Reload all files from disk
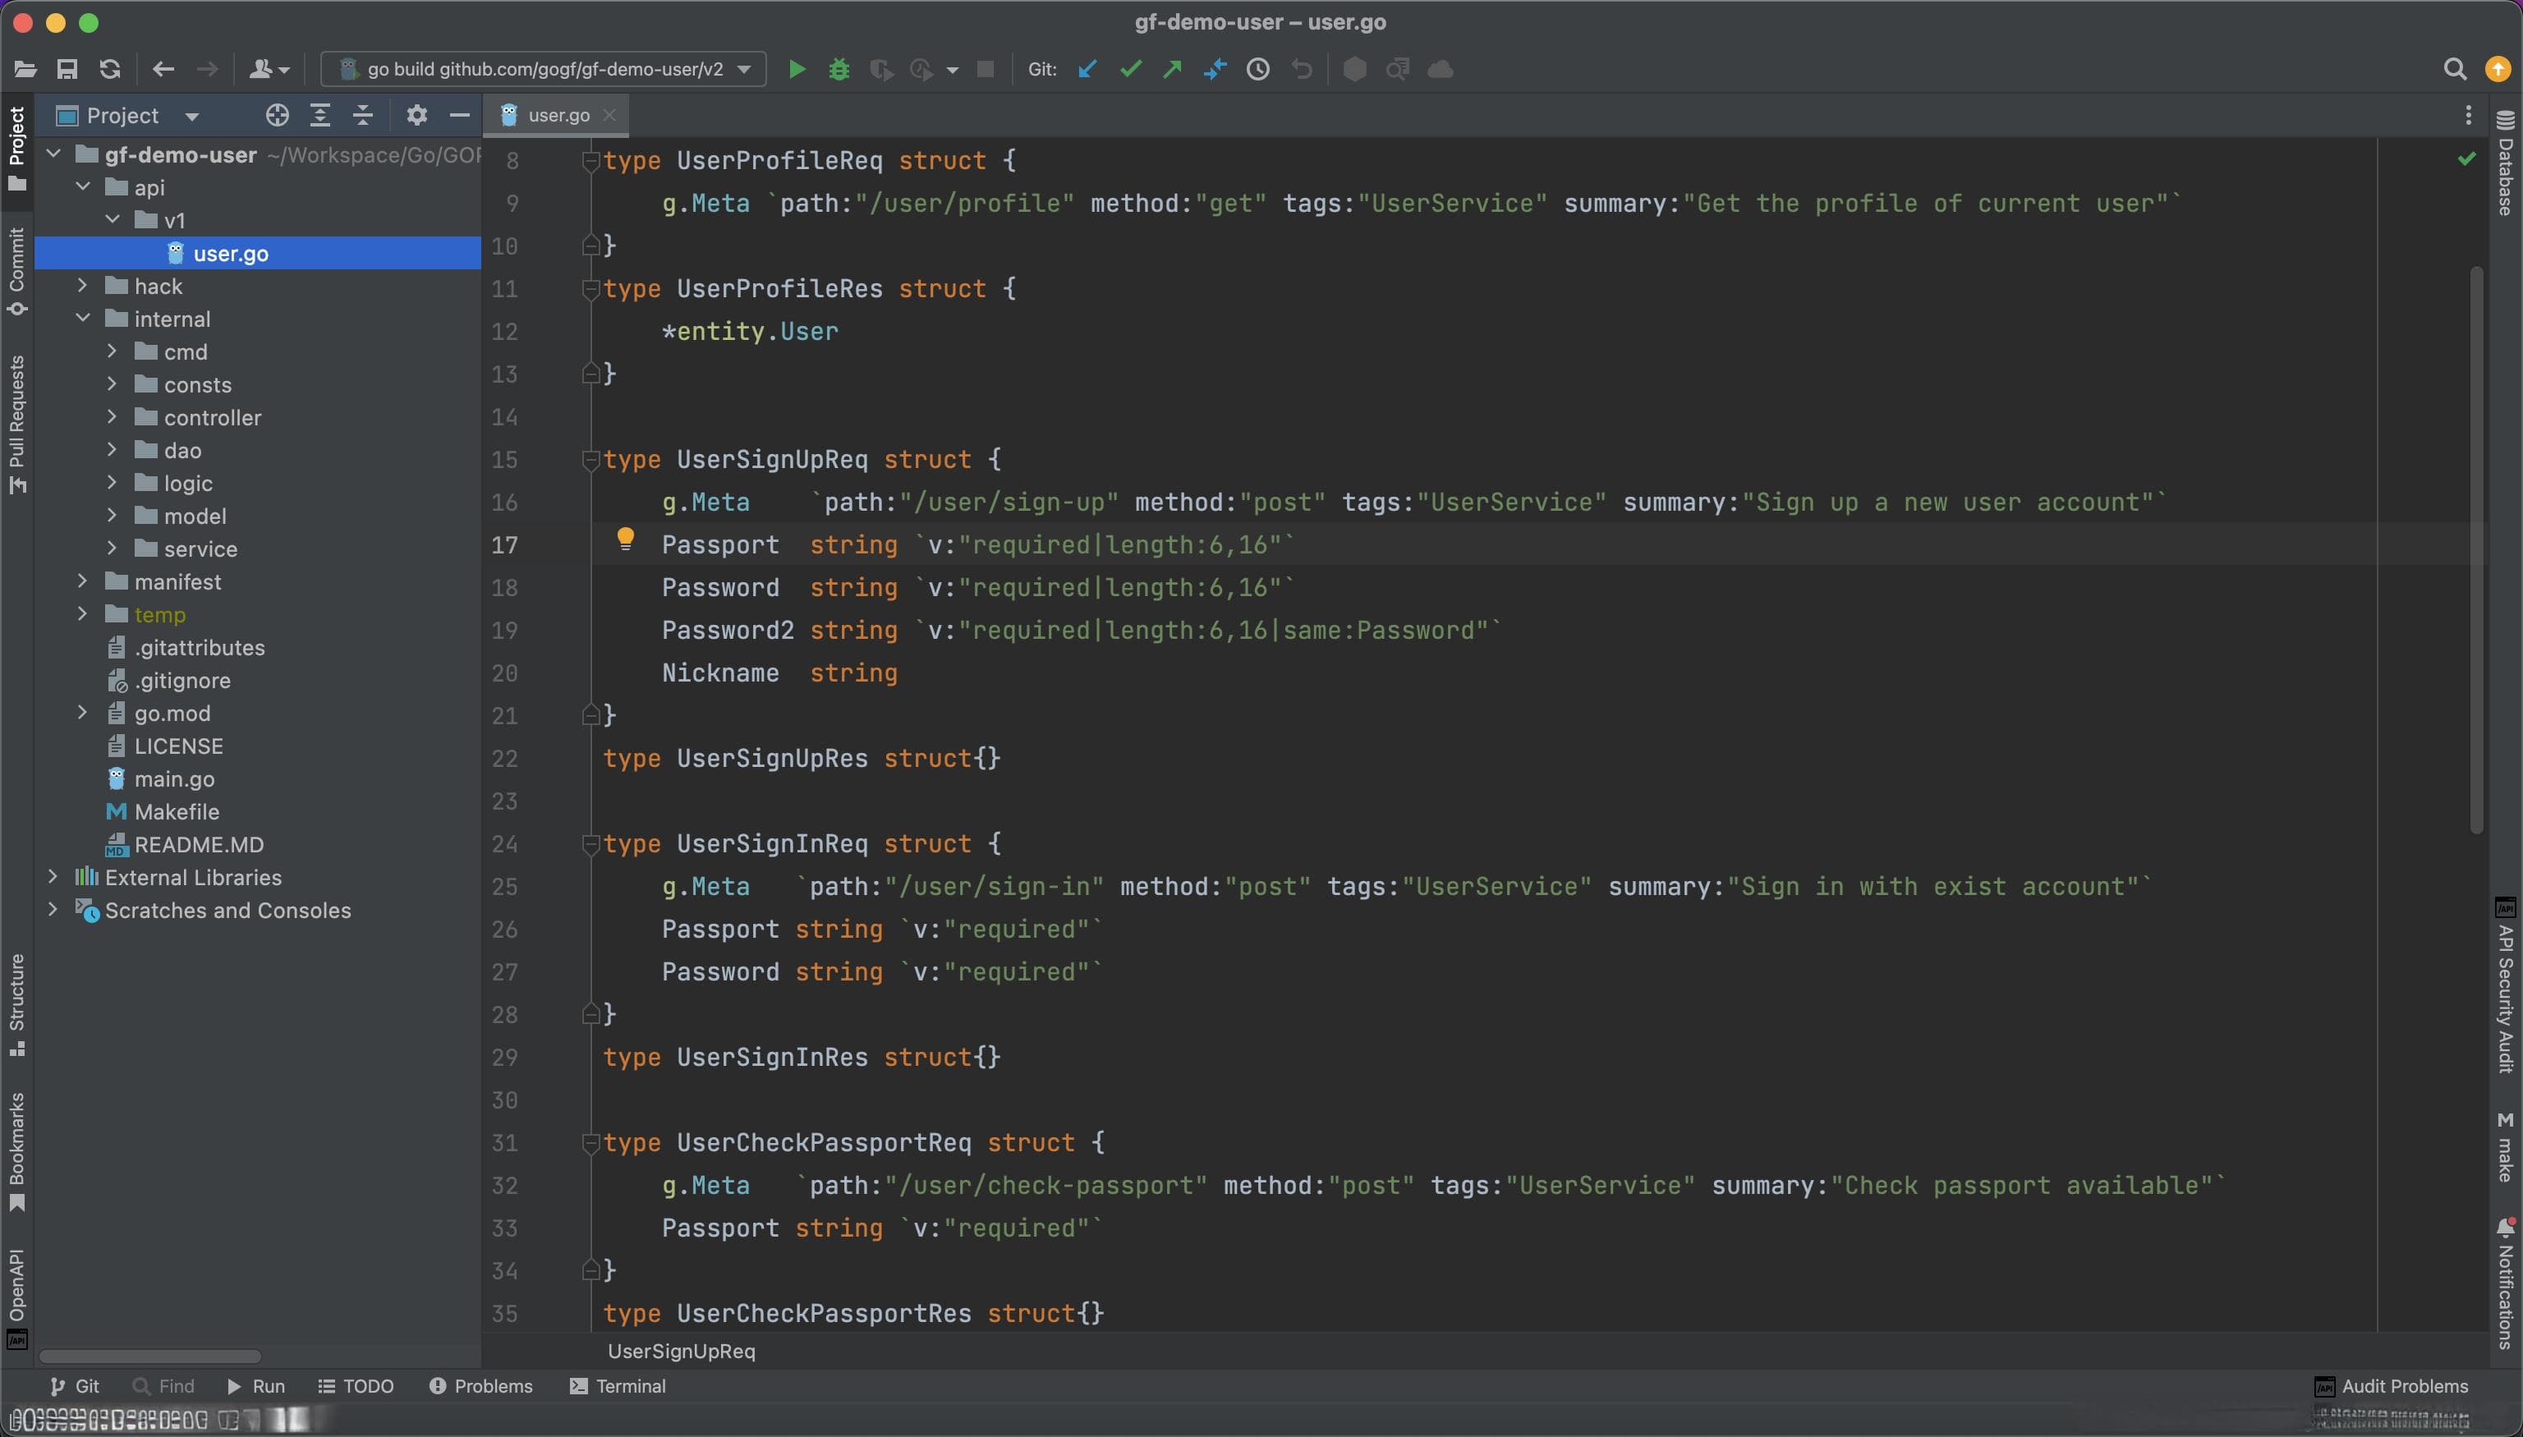 109,69
